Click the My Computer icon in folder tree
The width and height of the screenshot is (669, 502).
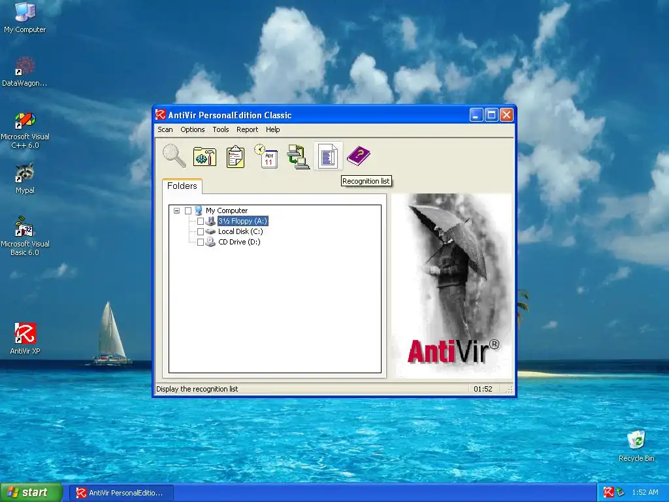tap(199, 210)
